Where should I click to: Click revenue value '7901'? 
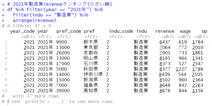click(x=165, y=53)
